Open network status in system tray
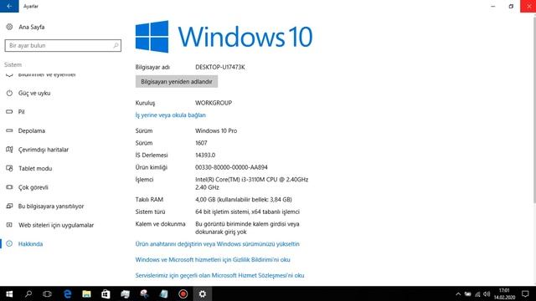Viewport: 536px width, 301px height. pos(477,294)
